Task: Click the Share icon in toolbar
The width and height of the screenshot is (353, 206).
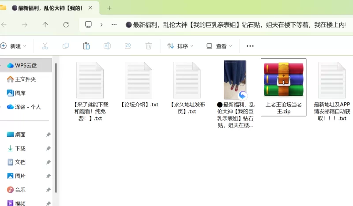Action: [128, 46]
